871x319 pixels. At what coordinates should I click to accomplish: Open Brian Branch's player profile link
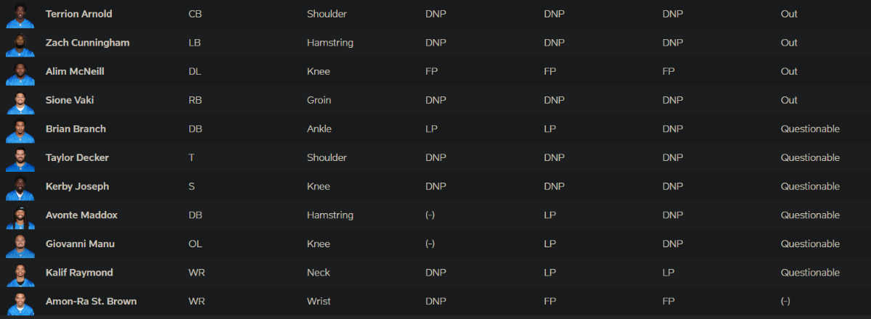click(75, 128)
